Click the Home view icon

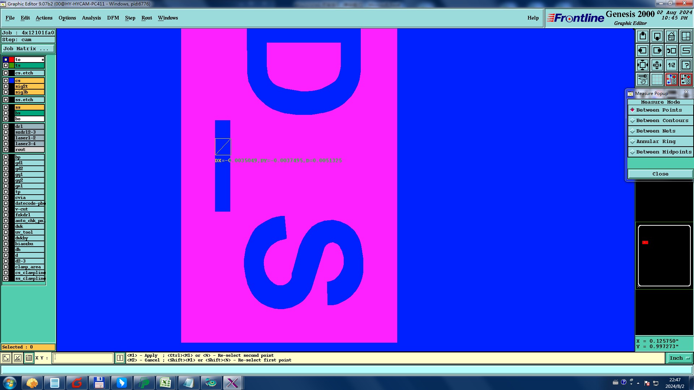click(x=671, y=36)
